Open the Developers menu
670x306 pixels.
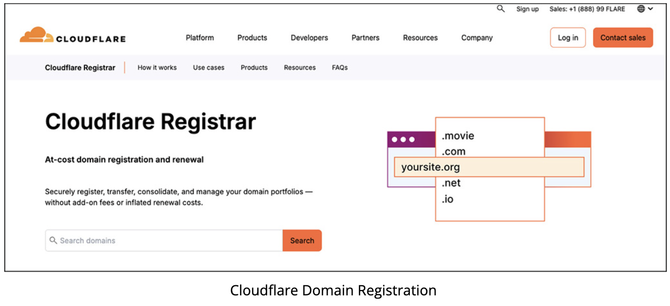[x=310, y=38]
